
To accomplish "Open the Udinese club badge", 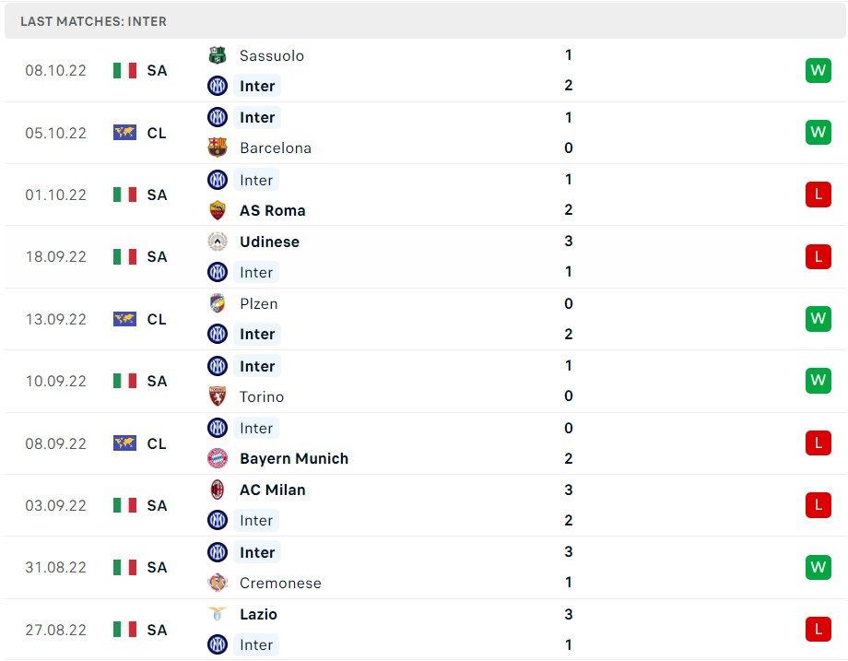I will point(218,242).
